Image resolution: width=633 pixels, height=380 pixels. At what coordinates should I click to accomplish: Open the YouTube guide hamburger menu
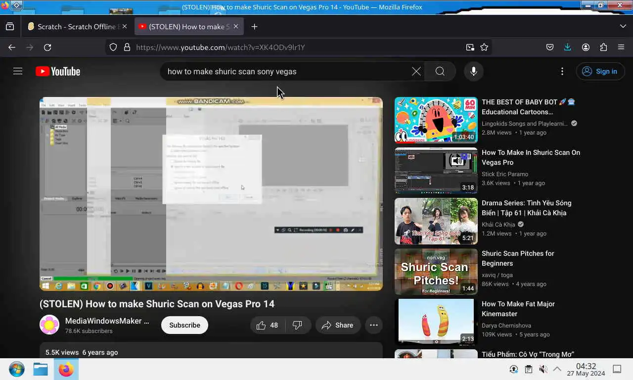[x=18, y=71]
